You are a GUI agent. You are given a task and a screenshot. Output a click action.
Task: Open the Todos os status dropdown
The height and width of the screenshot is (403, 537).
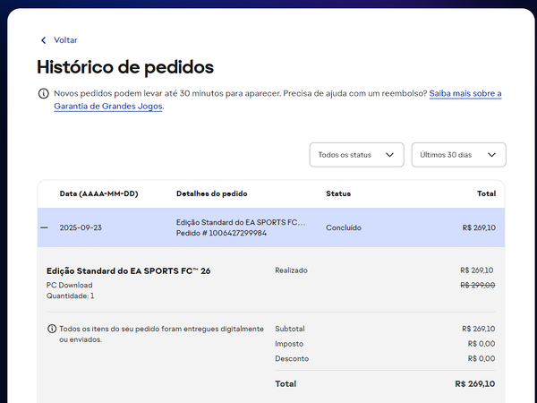[x=356, y=155]
